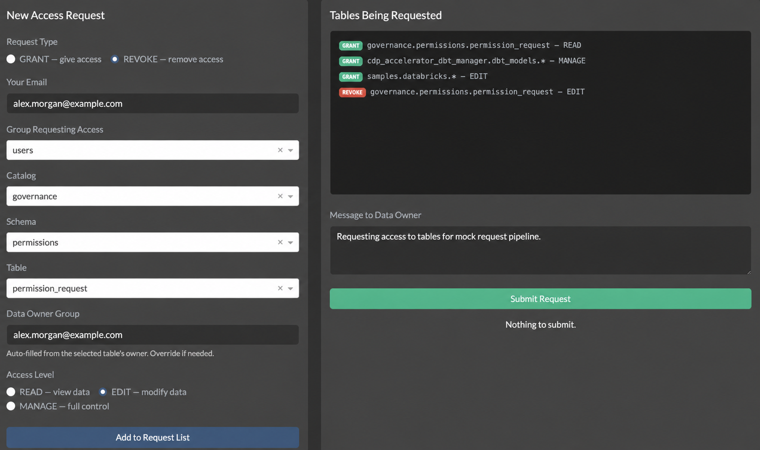Image resolution: width=760 pixels, height=450 pixels.
Task: Click the REVOKE badge for permission_request EDIT
Action: tap(352, 92)
